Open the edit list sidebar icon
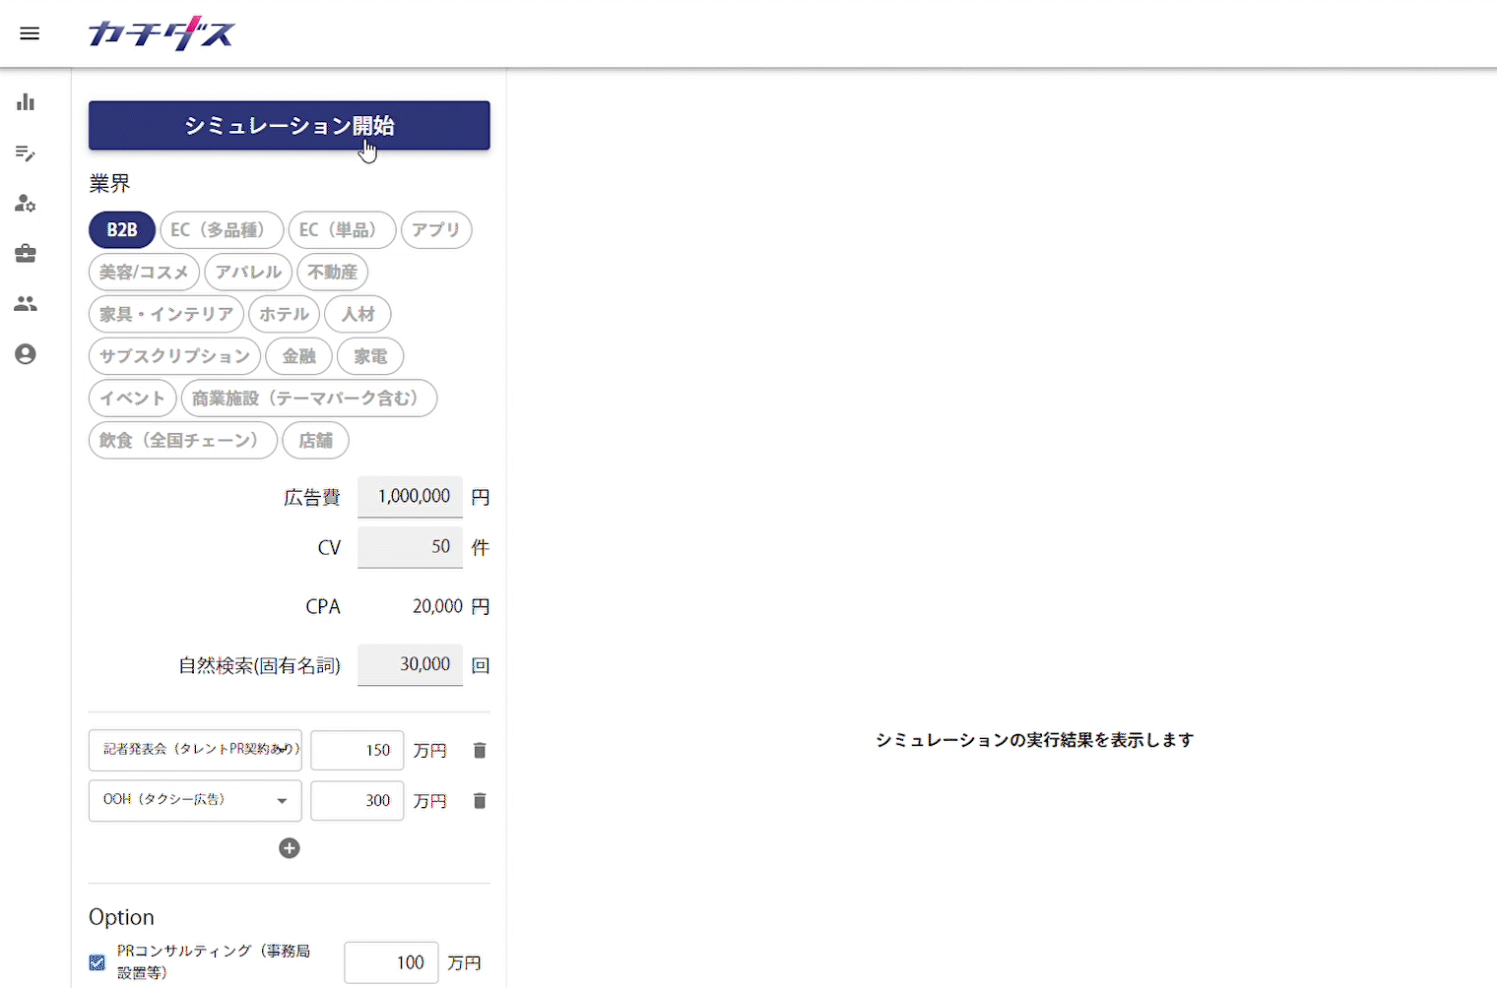Screen dimensions: 1497x988 (x=26, y=154)
